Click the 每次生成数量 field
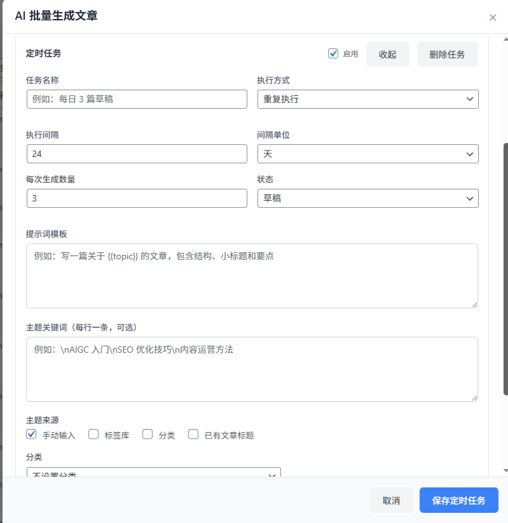This screenshot has height=523, width=508. pyautogui.click(x=137, y=198)
